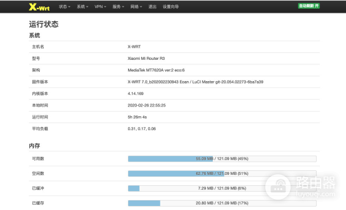Select the MediaTek MT7620A architecture text
346x210 pixels.
click(x=156, y=70)
